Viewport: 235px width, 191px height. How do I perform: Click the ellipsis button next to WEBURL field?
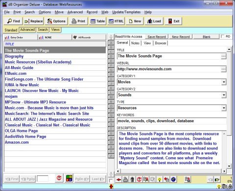click(x=223, y=69)
